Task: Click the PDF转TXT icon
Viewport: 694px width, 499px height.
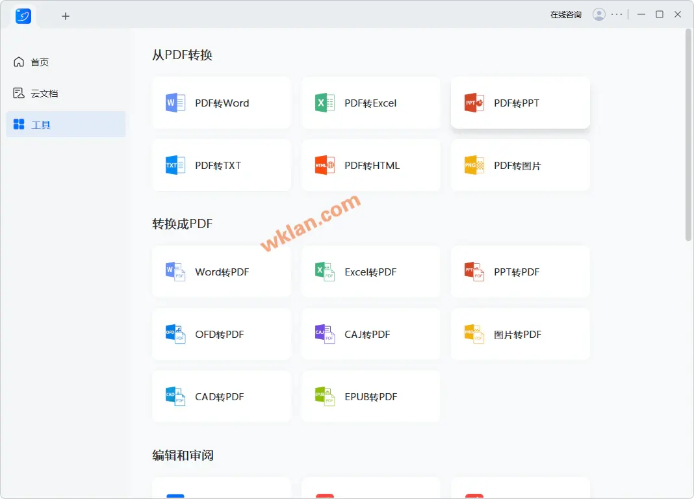Action: pyautogui.click(x=175, y=166)
